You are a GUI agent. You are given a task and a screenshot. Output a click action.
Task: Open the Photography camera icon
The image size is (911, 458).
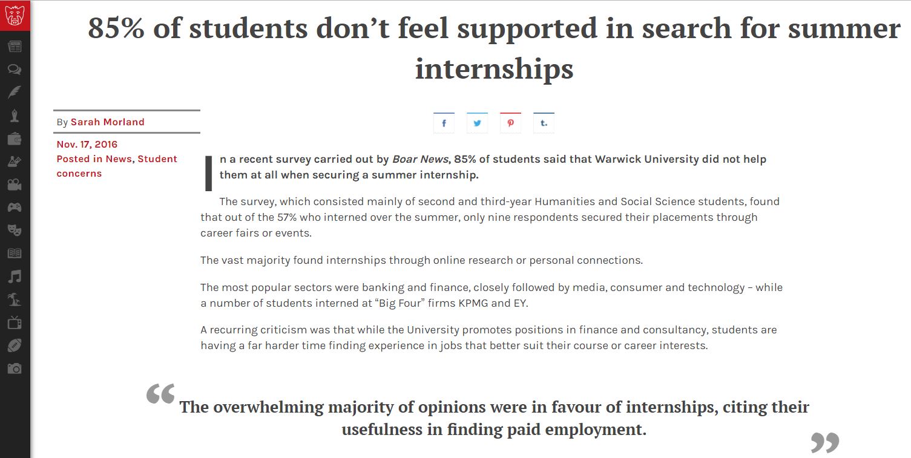point(15,368)
